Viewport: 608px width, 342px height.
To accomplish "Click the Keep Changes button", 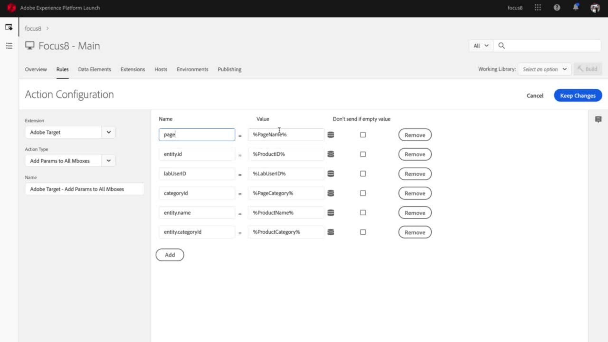I will 578,95.
